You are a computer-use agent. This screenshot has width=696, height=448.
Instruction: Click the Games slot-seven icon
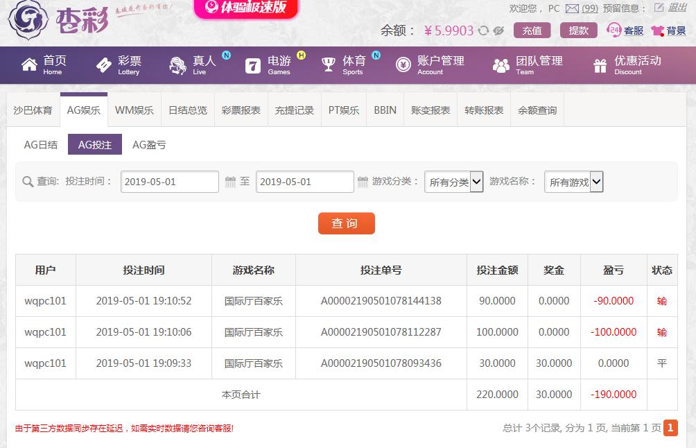[x=252, y=66]
